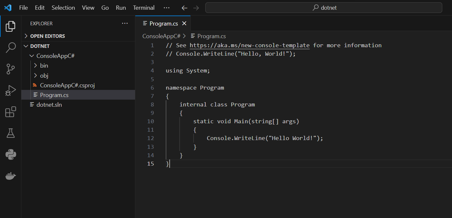Open the Run menu
The width and height of the screenshot is (452, 218).
point(121,8)
